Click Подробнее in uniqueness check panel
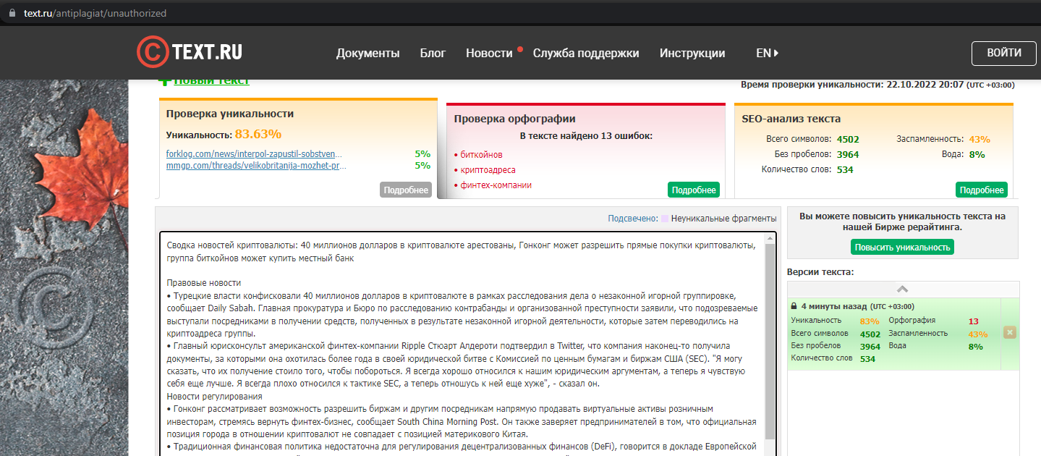This screenshot has height=456, width=1041. coord(406,190)
